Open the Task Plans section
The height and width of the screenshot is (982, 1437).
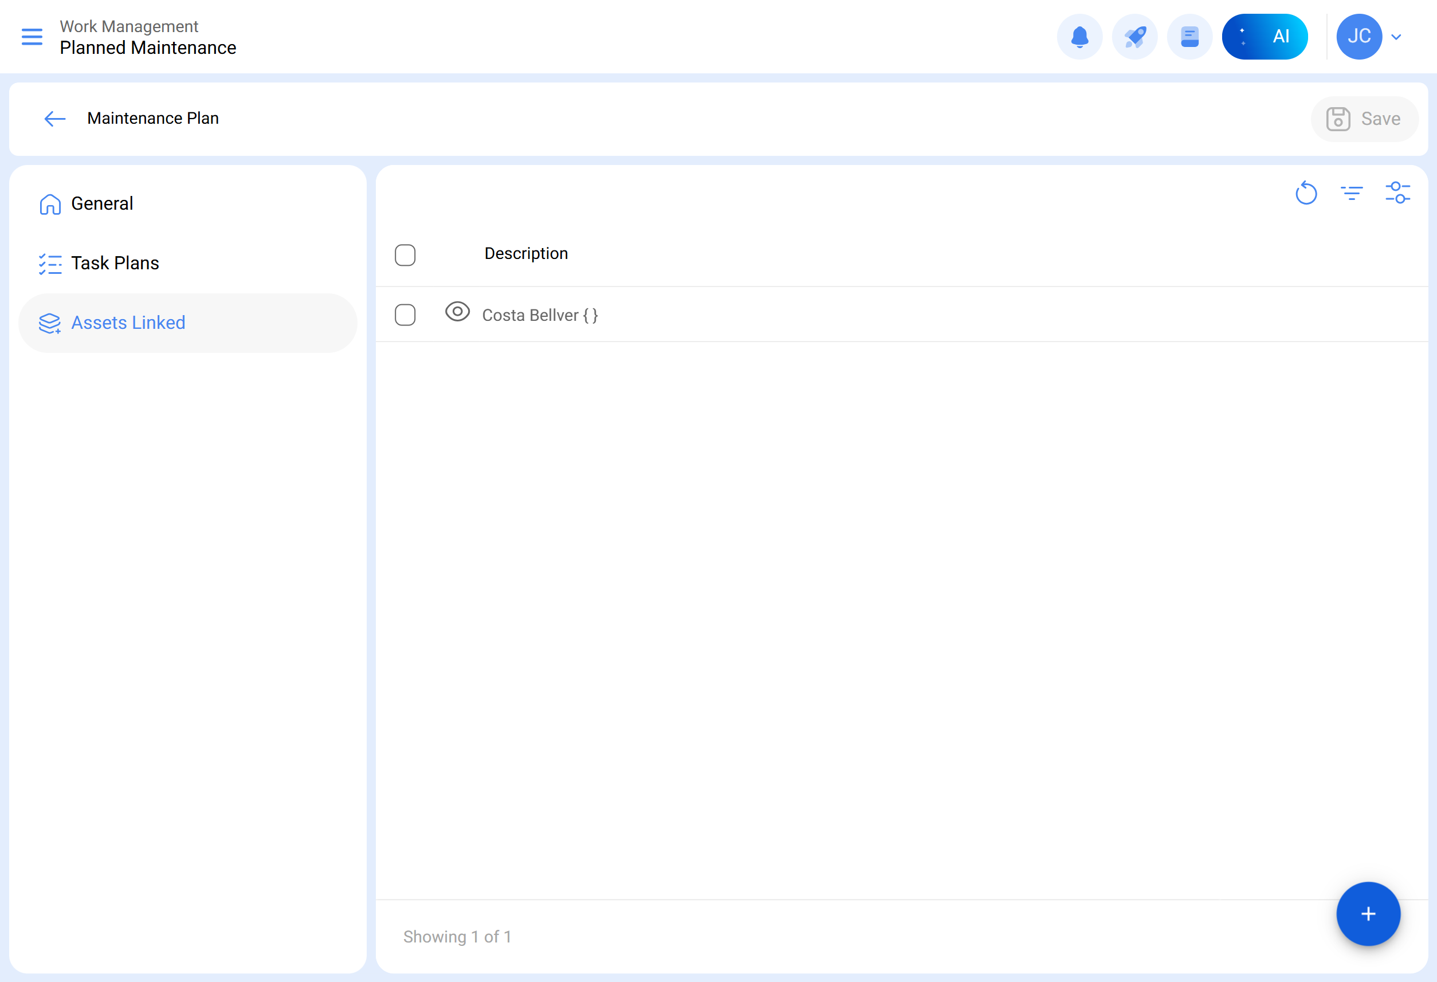point(115,264)
